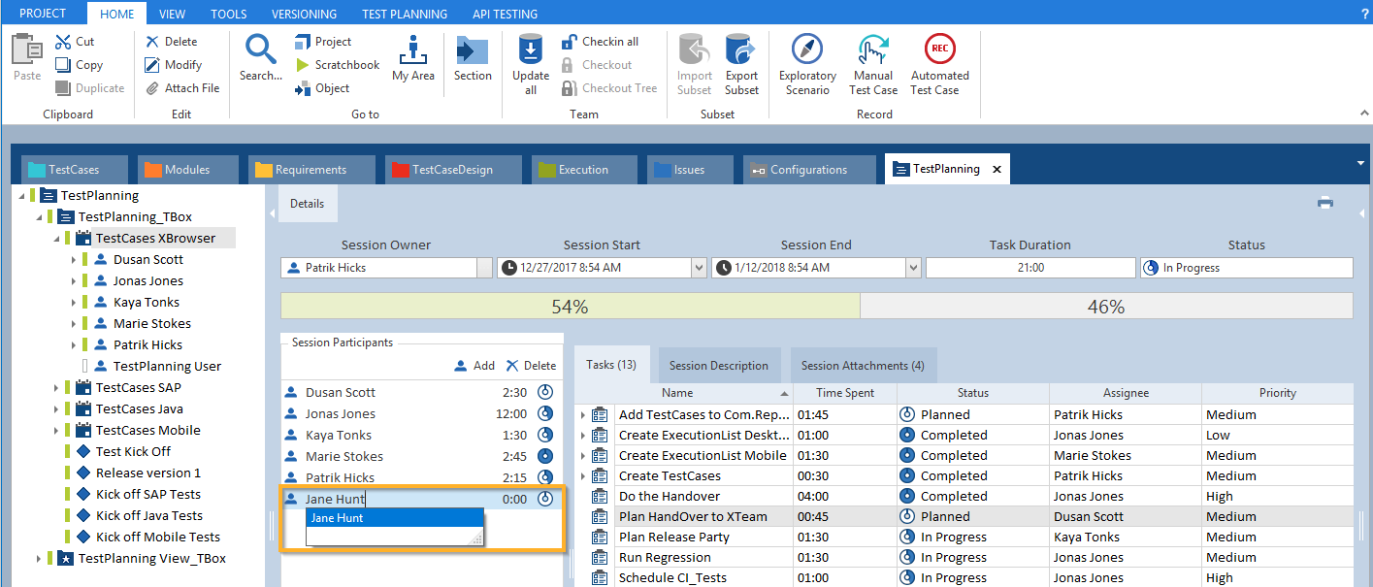Click the Task Duration field
This screenshot has width=1373, height=587.
pyautogui.click(x=1030, y=268)
